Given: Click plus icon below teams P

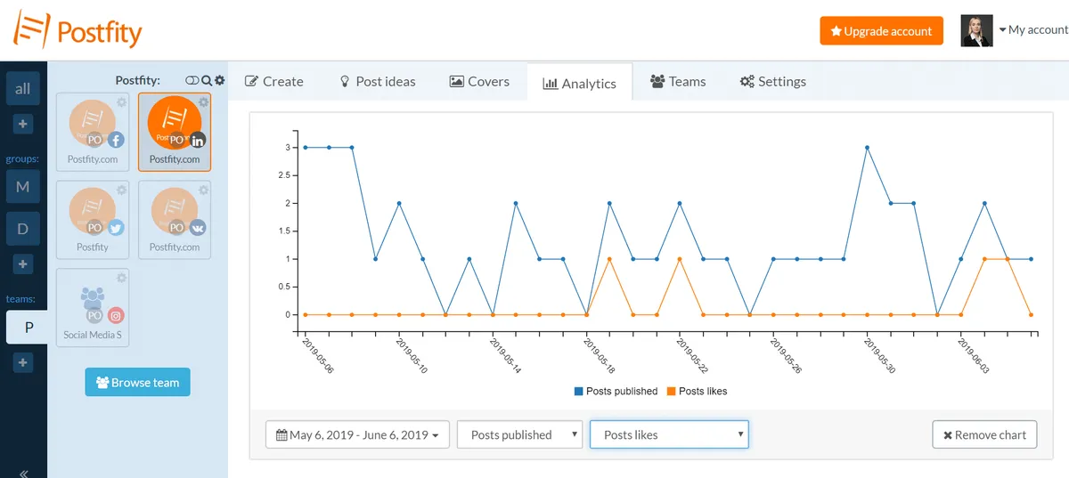Looking at the screenshot, I should (x=23, y=362).
